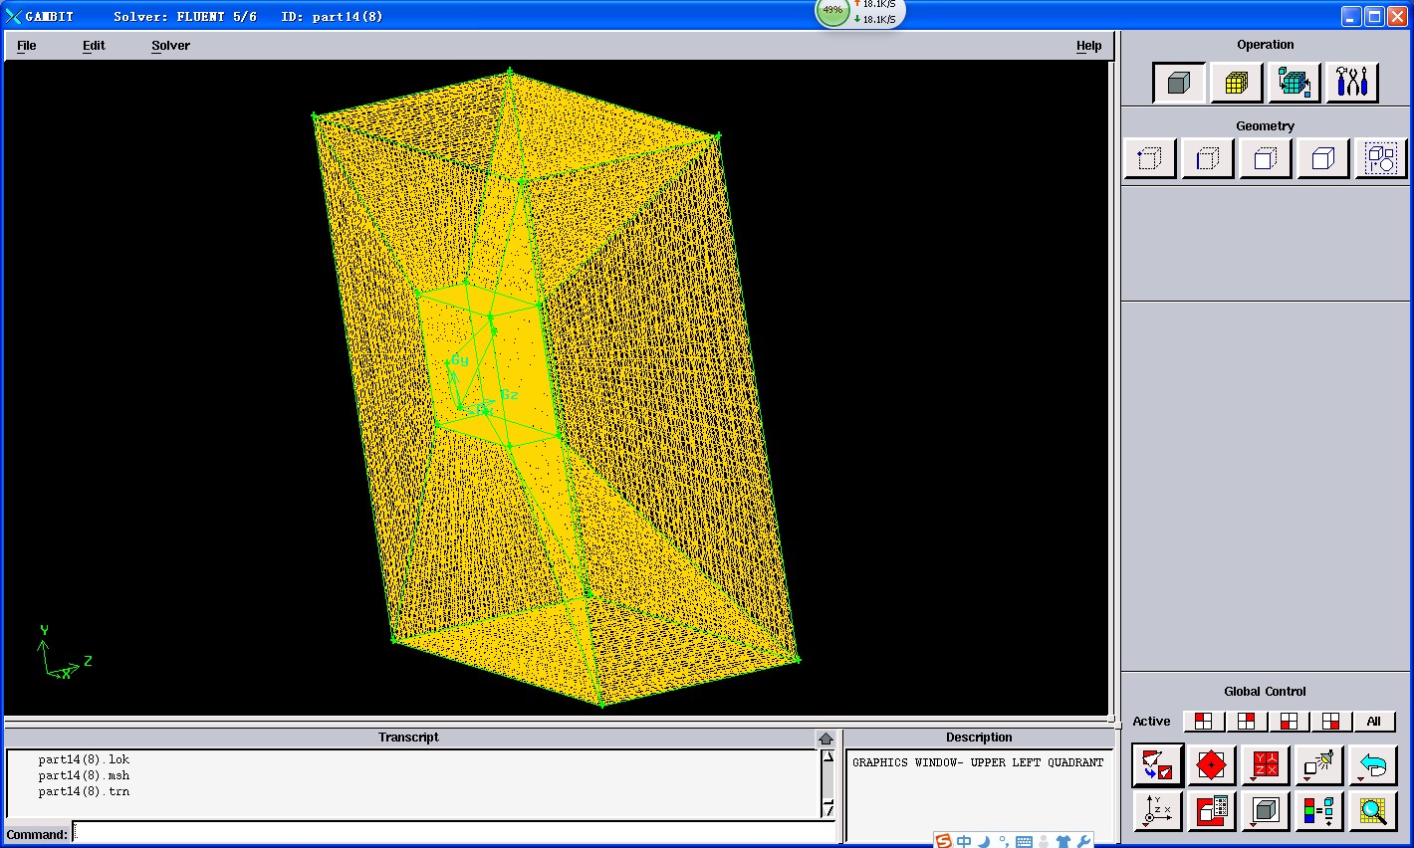Open the Edit menu
Image resolution: width=1414 pixels, height=848 pixels.
pyautogui.click(x=94, y=46)
